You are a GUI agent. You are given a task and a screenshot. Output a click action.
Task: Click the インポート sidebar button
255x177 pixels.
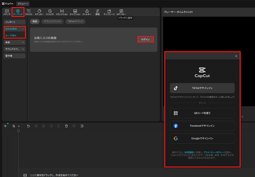pos(14,22)
